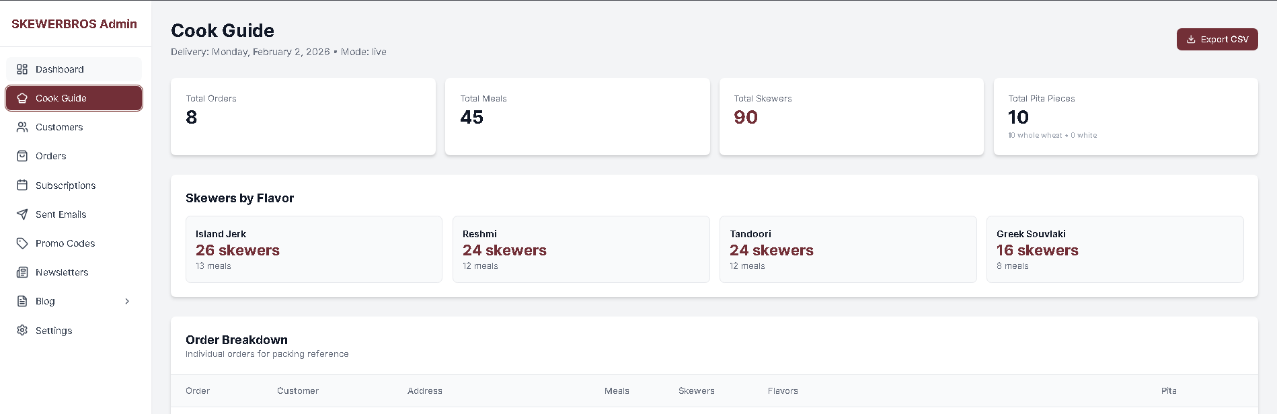The image size is (1277, 414).
Task: Select the Greek Souvlaki flavor card
Action: pos(1114,249)
